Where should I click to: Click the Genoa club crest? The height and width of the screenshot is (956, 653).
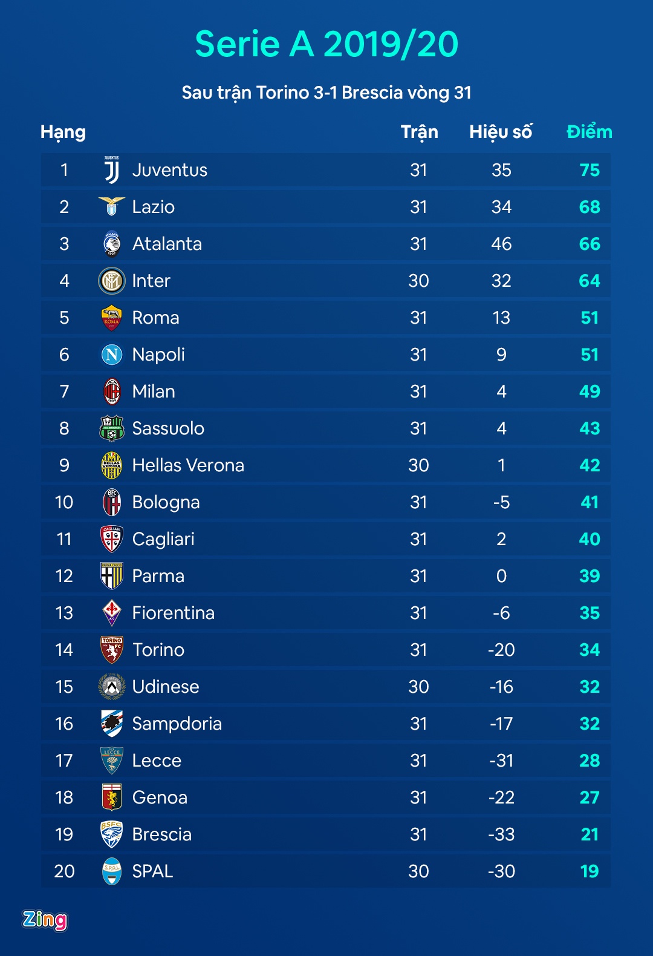click(x=112, y=797)
